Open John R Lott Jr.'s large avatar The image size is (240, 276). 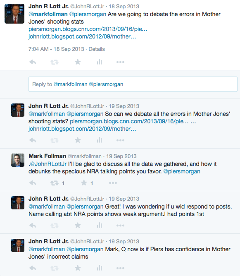pos(14,14)
